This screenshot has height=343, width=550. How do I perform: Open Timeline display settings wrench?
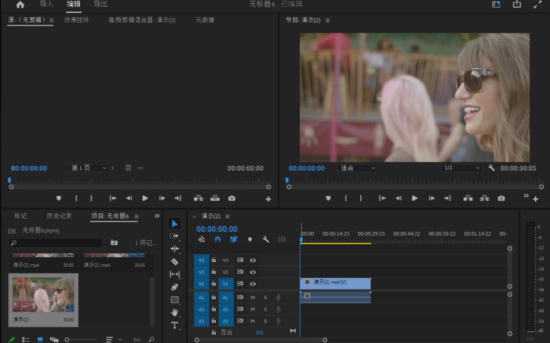point(265,239)
